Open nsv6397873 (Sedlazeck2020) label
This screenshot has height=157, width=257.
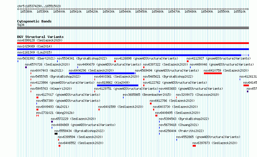click(215, 143)
